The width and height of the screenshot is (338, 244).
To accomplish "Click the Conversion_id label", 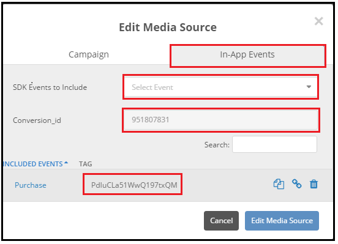I will coord(37,120).
